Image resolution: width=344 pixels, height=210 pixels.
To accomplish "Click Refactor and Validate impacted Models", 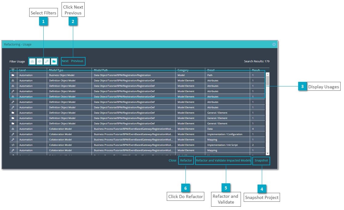I will coord(223,160).
